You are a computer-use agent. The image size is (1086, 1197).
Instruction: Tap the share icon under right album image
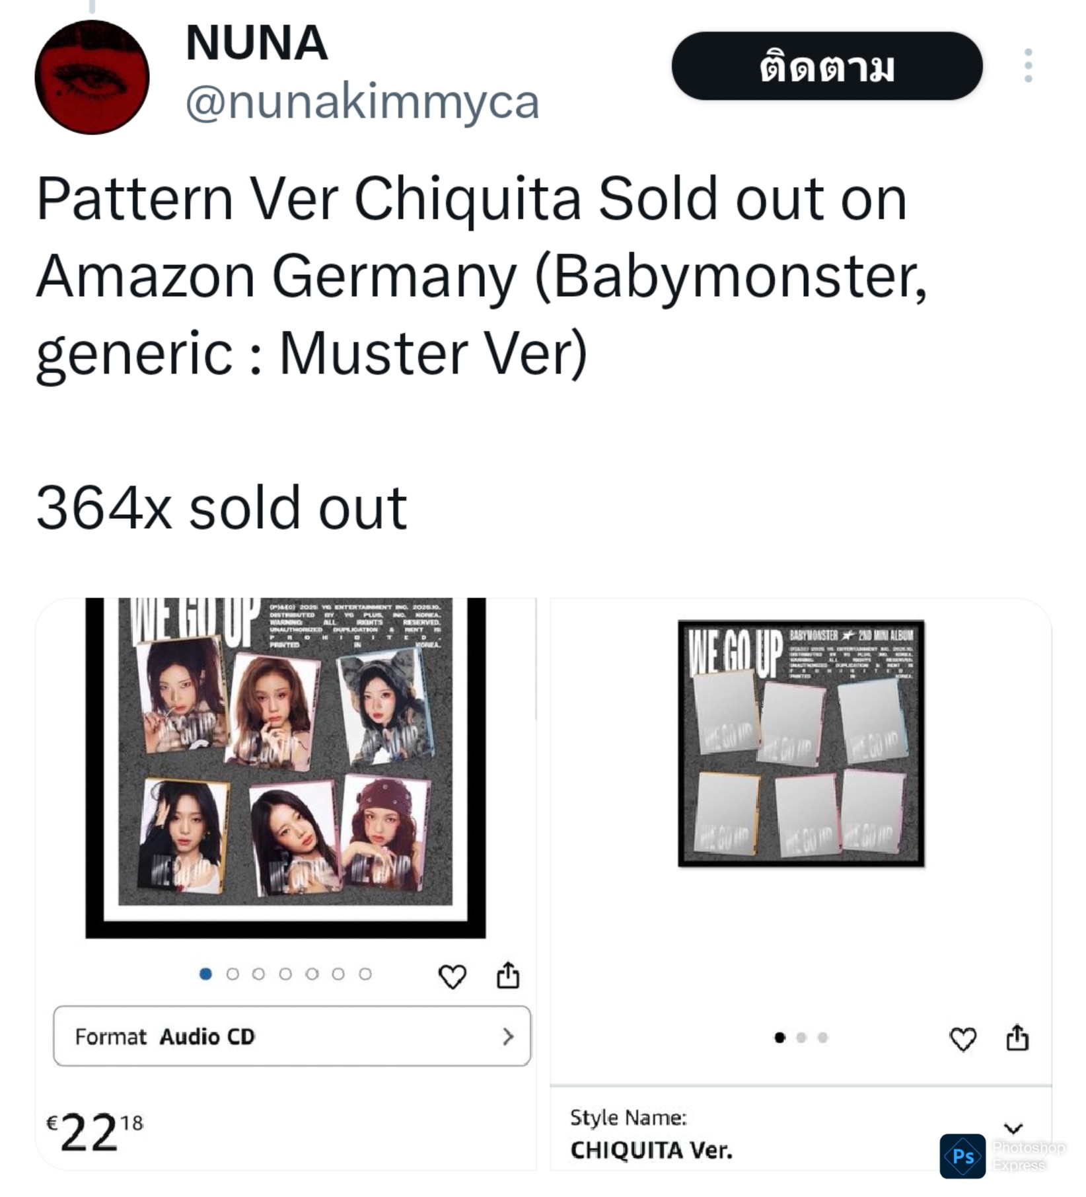[1017, 1038]
